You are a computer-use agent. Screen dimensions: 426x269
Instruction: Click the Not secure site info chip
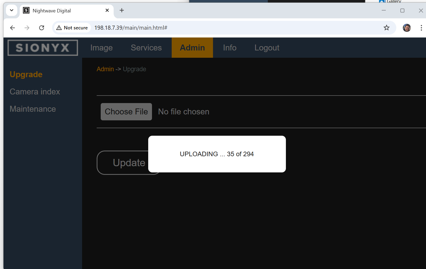(72, 28)
